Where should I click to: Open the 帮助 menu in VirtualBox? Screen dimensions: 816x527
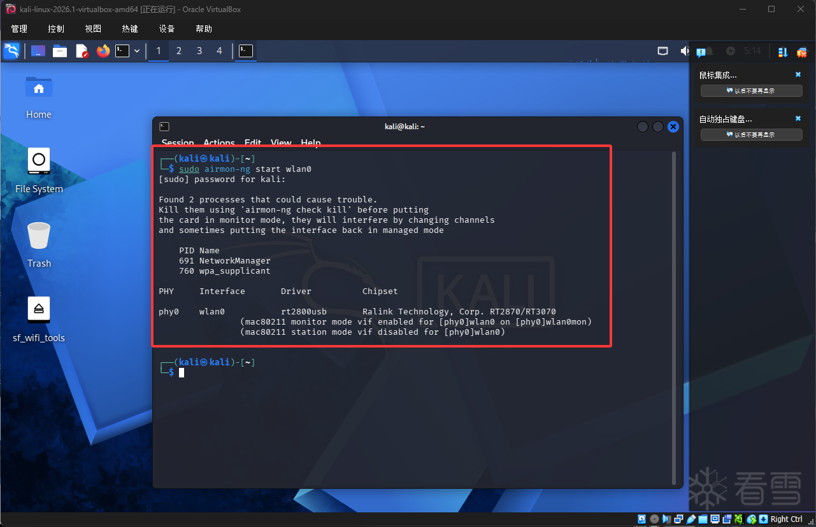(x=204, y=29)
